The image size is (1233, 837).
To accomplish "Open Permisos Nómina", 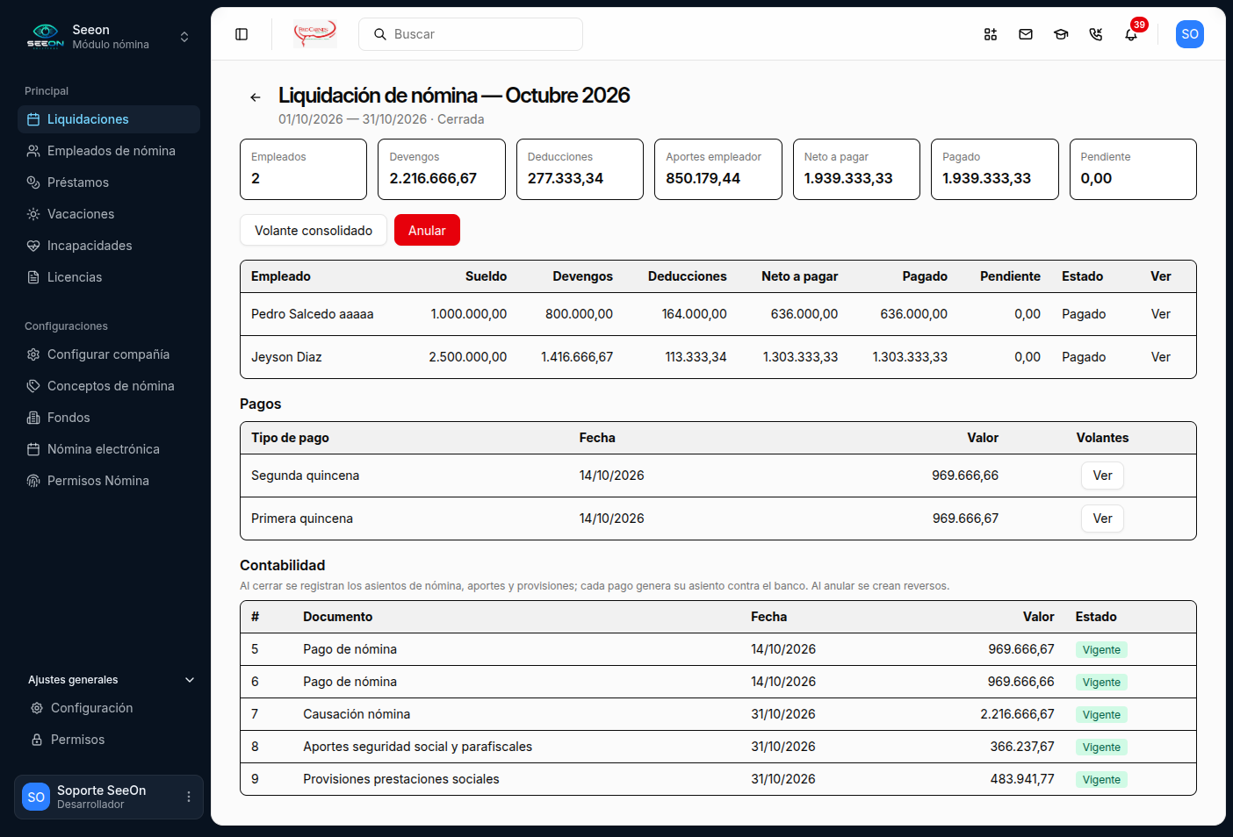I will coord(109,481).
